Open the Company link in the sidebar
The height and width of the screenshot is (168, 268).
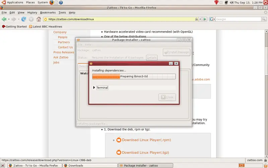tap(60, 32)
